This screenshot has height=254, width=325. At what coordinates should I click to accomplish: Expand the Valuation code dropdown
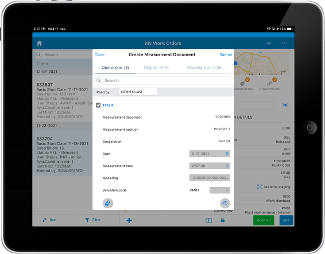point(220,190)
